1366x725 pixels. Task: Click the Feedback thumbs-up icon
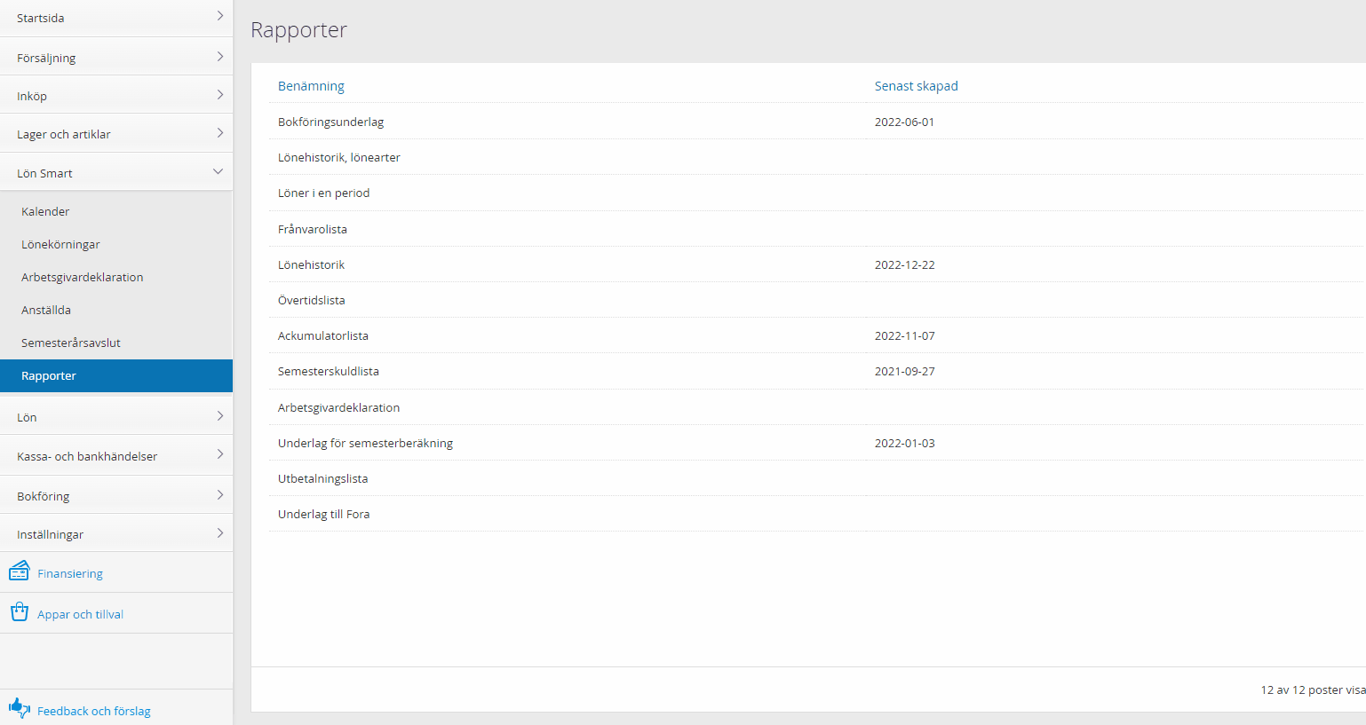point(19,708)
